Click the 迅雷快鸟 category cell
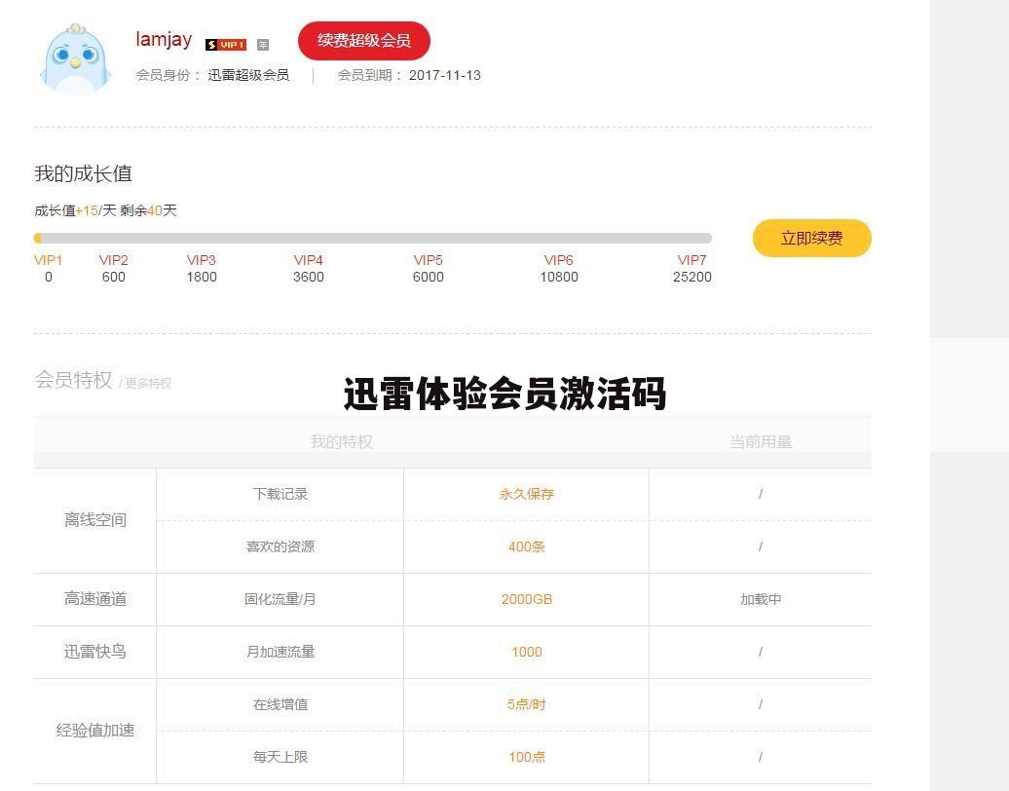 click(95, 652)
